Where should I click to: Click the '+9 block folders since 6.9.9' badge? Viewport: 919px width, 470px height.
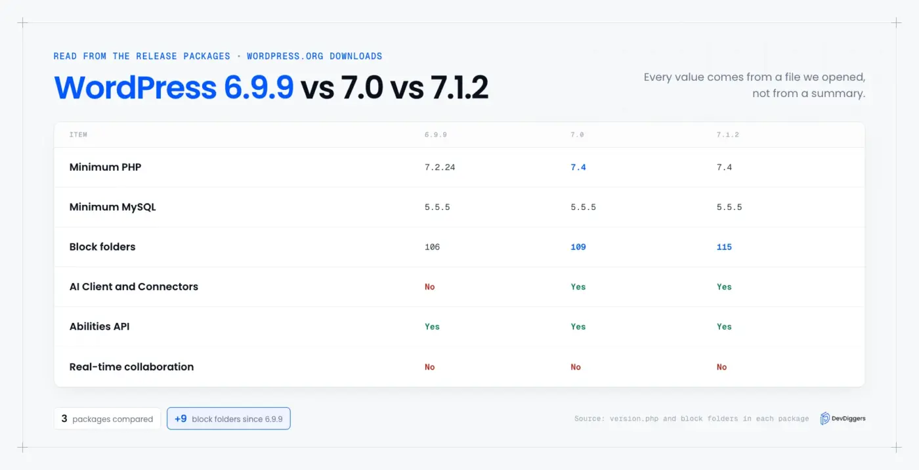pos(228,419)
